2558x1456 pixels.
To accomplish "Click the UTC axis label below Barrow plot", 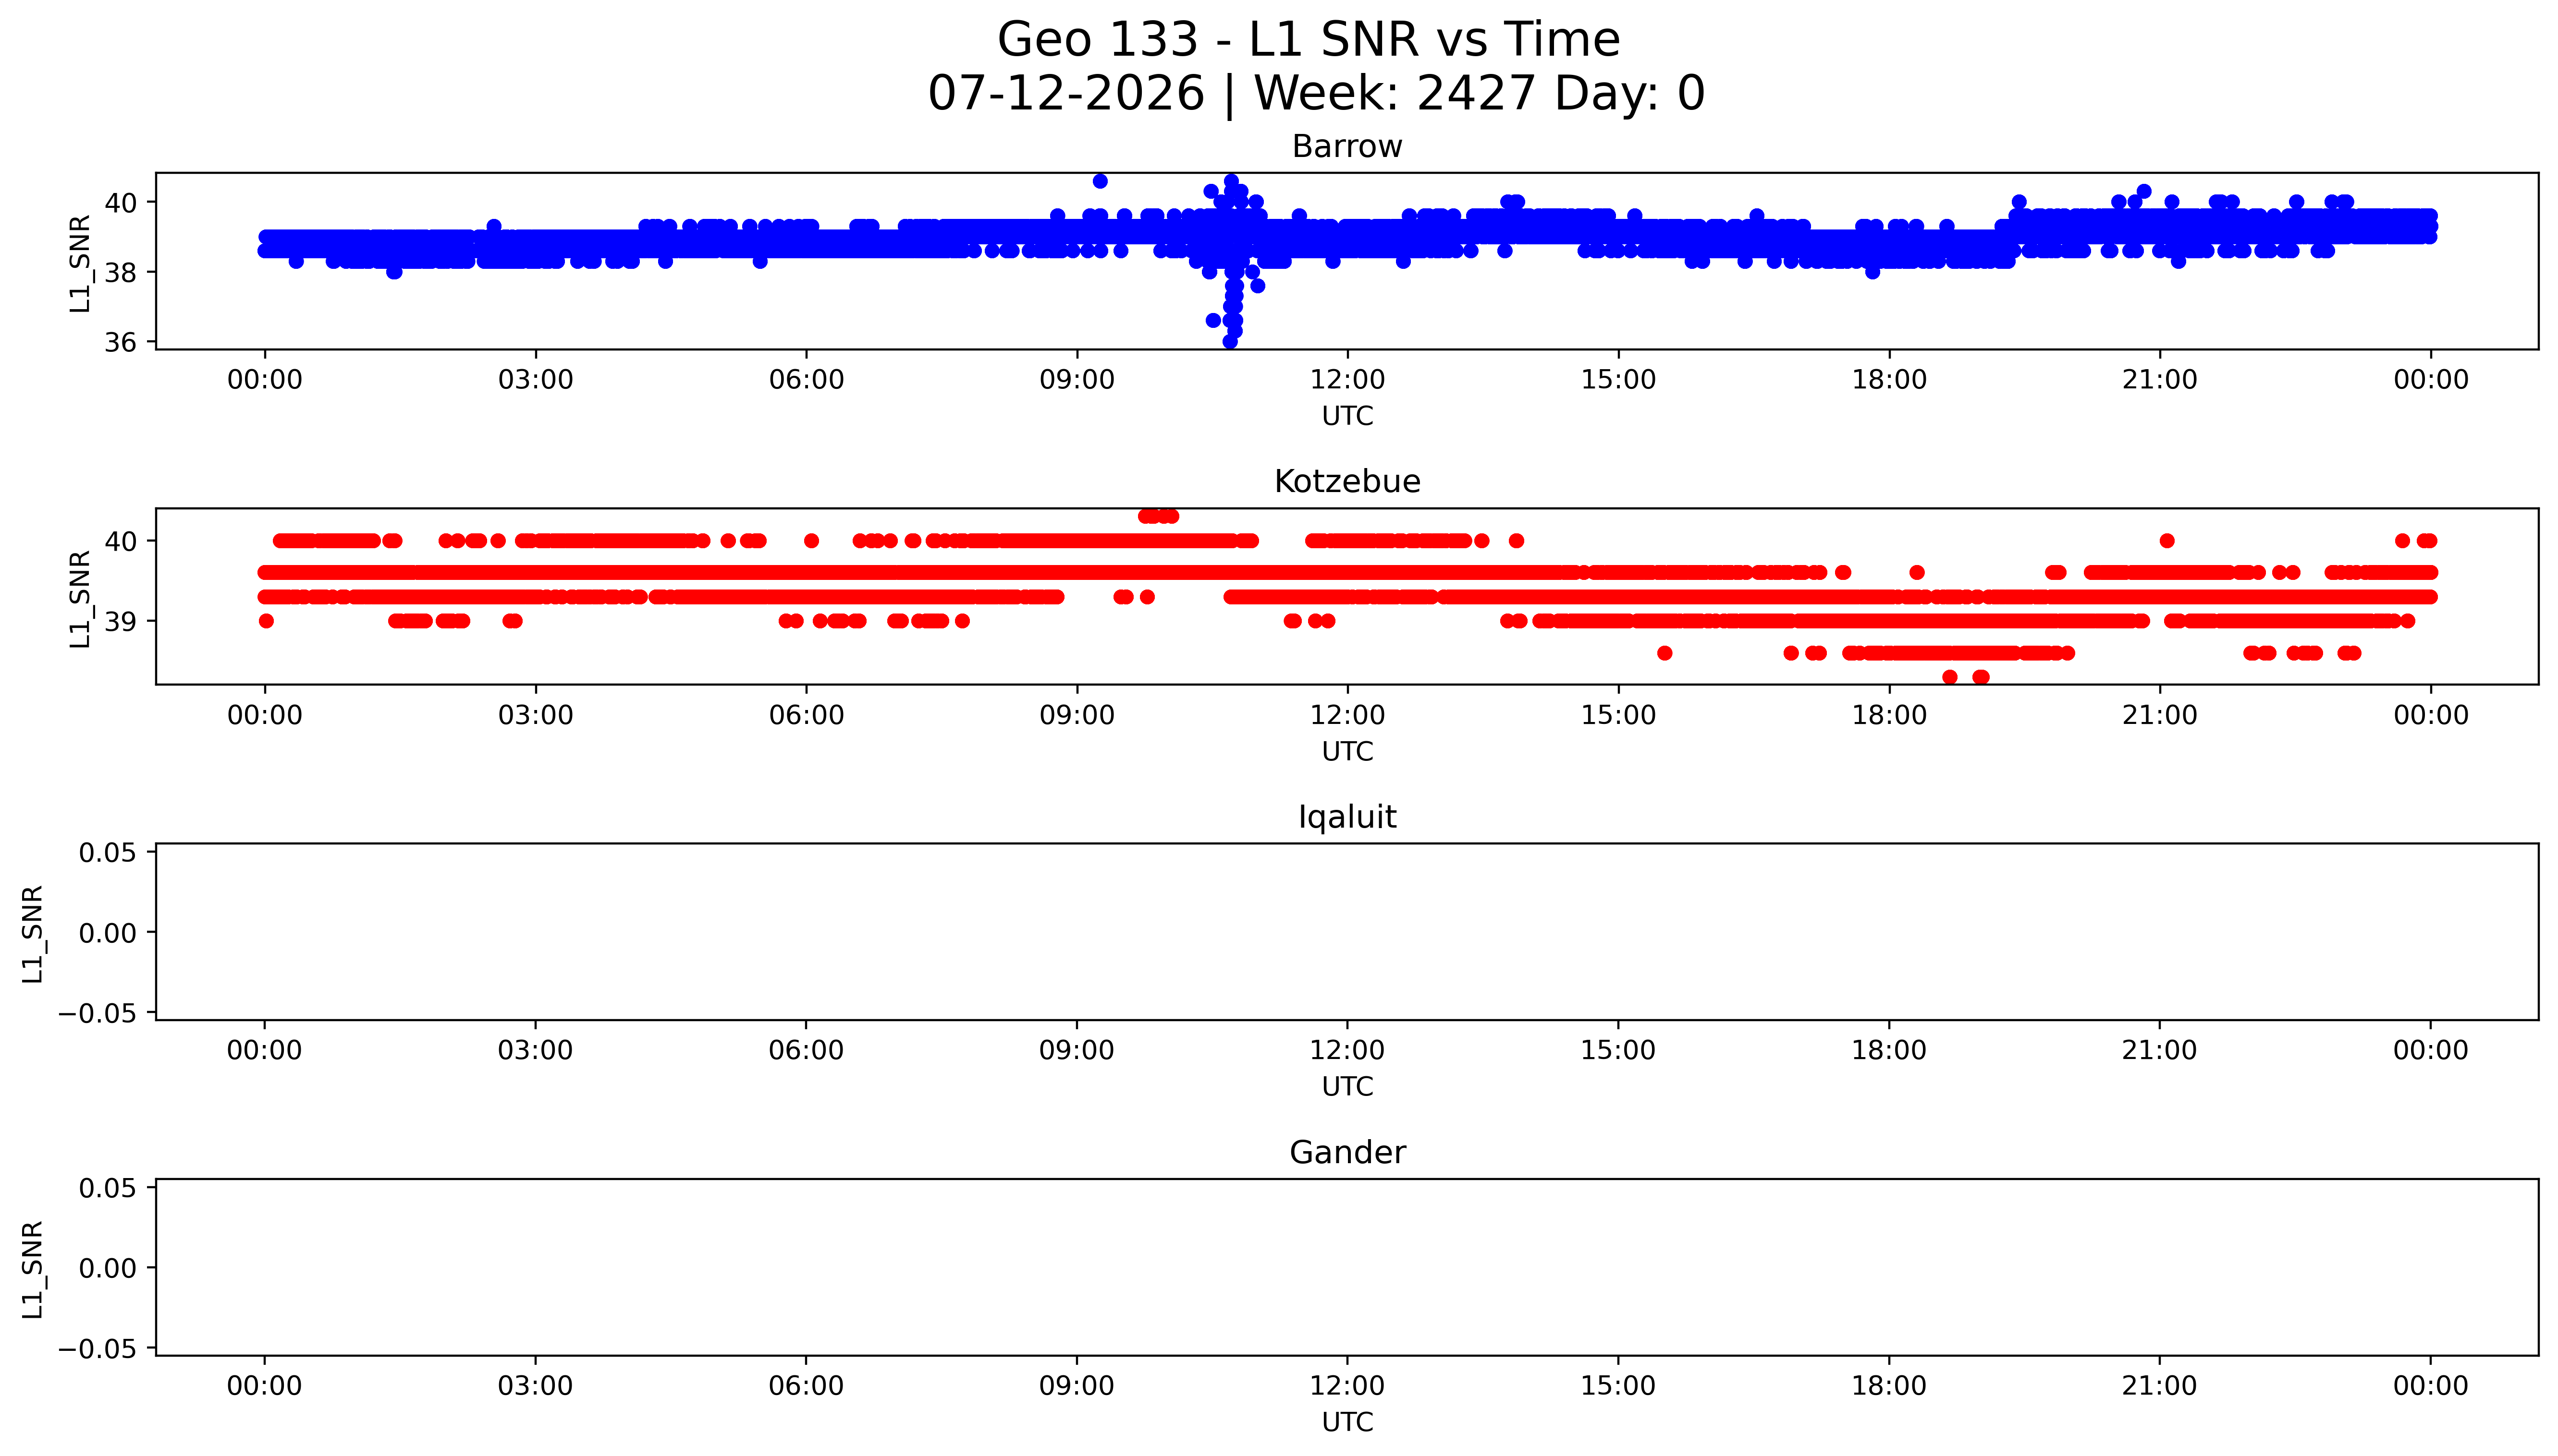I will click(1346, 416).
